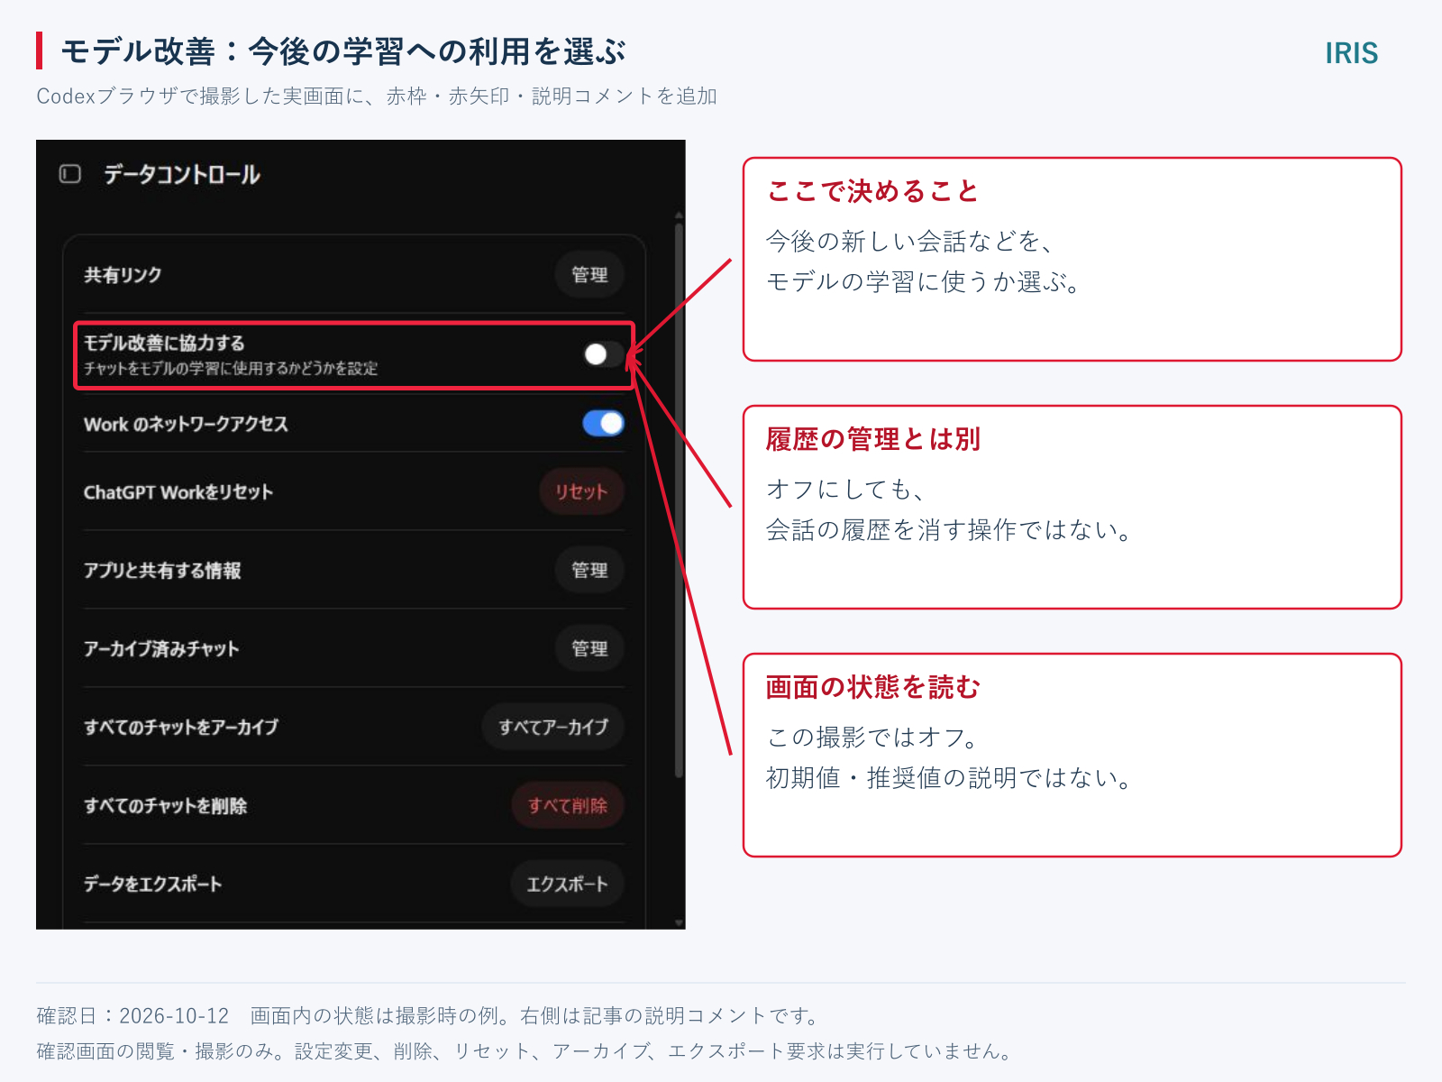Click the scrollbar down arrow at bottom
The width and height of the screenshot is (1442, 1082).
(x=679, y=922)
